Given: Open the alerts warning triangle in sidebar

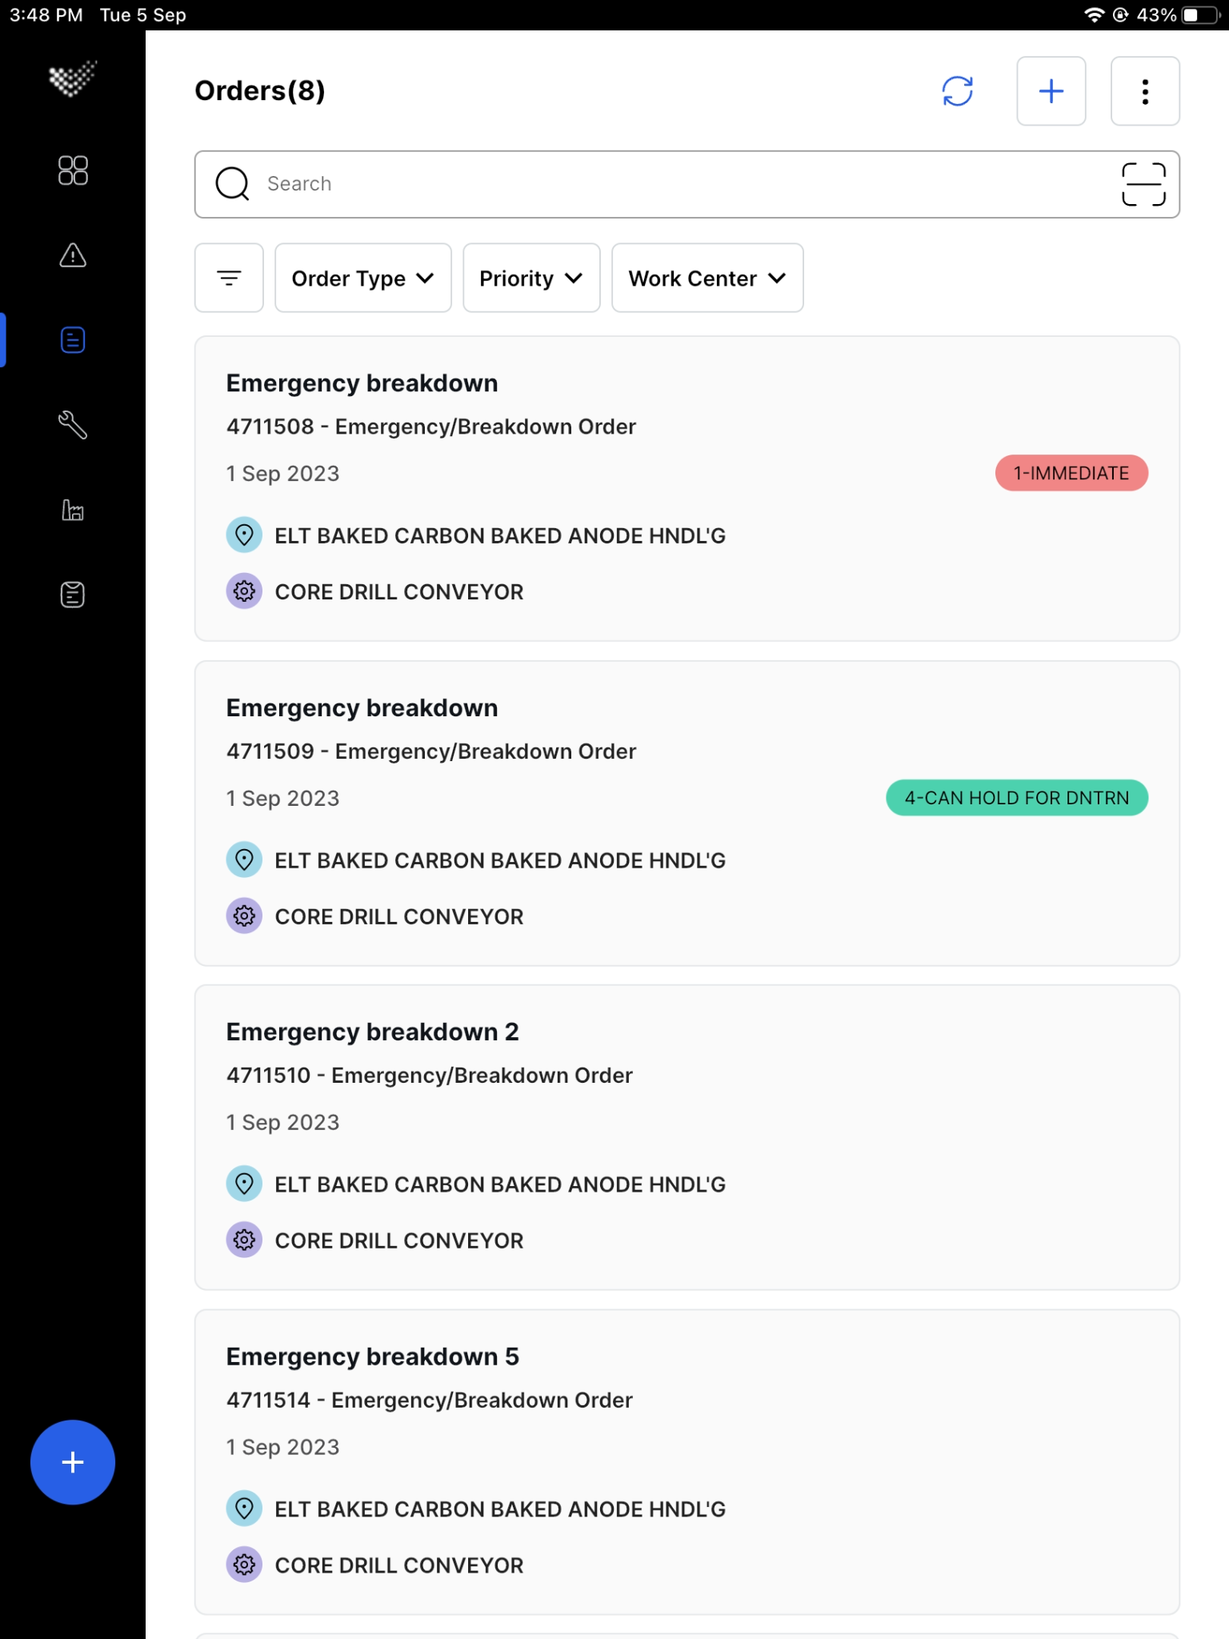Looking at the screenshot, I should [x=73, y=255].
